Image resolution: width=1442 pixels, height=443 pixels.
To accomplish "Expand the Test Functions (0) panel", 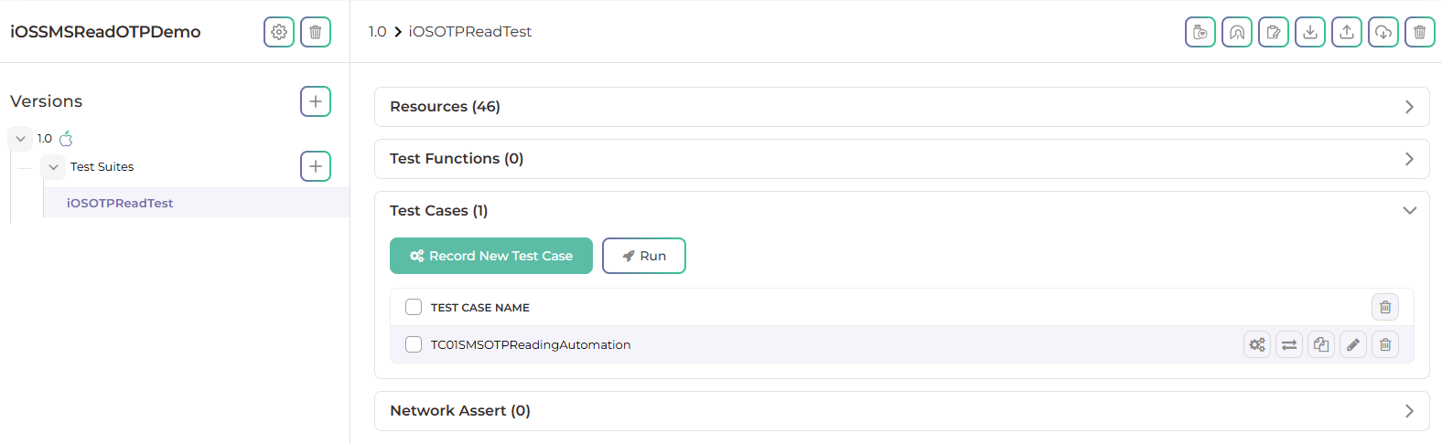I will coord(1409,159).
